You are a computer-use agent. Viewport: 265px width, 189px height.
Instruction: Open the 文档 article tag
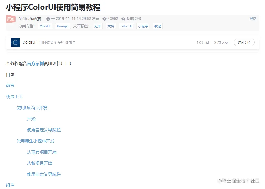(x=111, y=26)
